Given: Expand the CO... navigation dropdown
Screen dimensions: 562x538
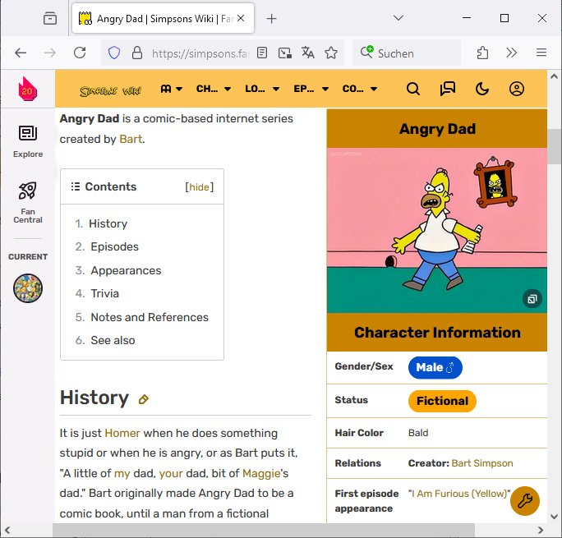Looking at the screenshot, I should [x=360, y=89].
